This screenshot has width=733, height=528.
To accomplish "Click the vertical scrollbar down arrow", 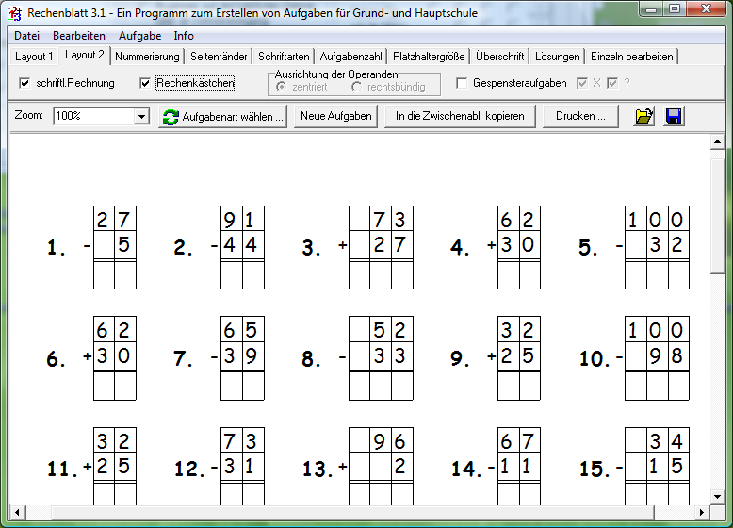I will (x=716, y=495).
